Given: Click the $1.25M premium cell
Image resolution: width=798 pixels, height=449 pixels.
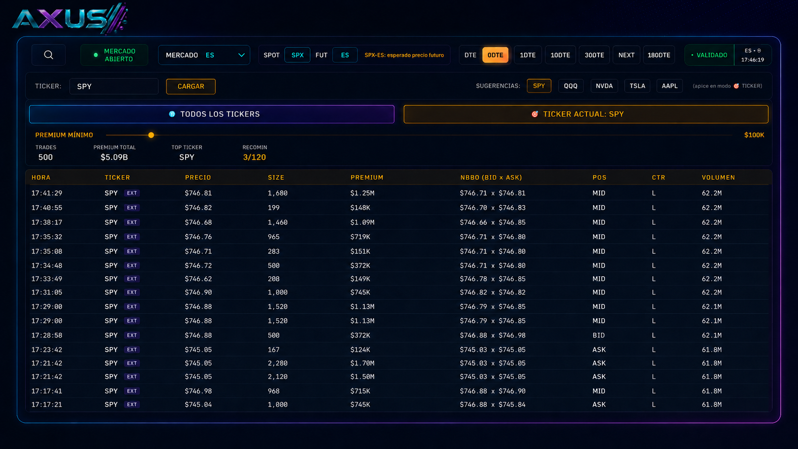Looking at the screenshot, I should [x=362, y=193].
